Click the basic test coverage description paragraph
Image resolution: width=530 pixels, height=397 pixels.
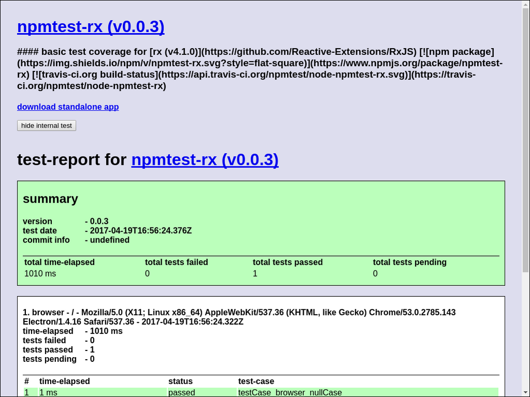260,69
